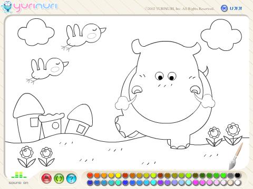Image resolution: width=253 pixels, height=189 pixels.
Task: Click the paintbrush cursor icon
Action: coord(236,156)
